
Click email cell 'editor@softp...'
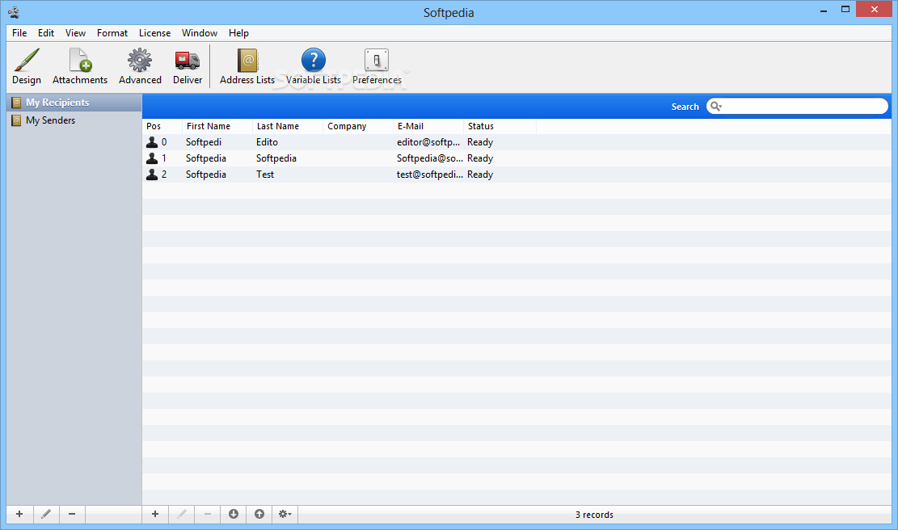[428, 142]
